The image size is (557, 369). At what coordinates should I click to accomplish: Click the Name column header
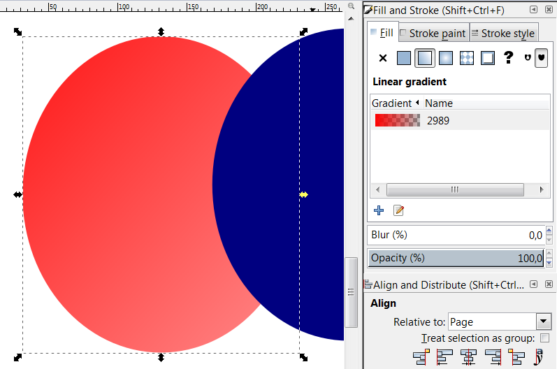click(486, 103)
